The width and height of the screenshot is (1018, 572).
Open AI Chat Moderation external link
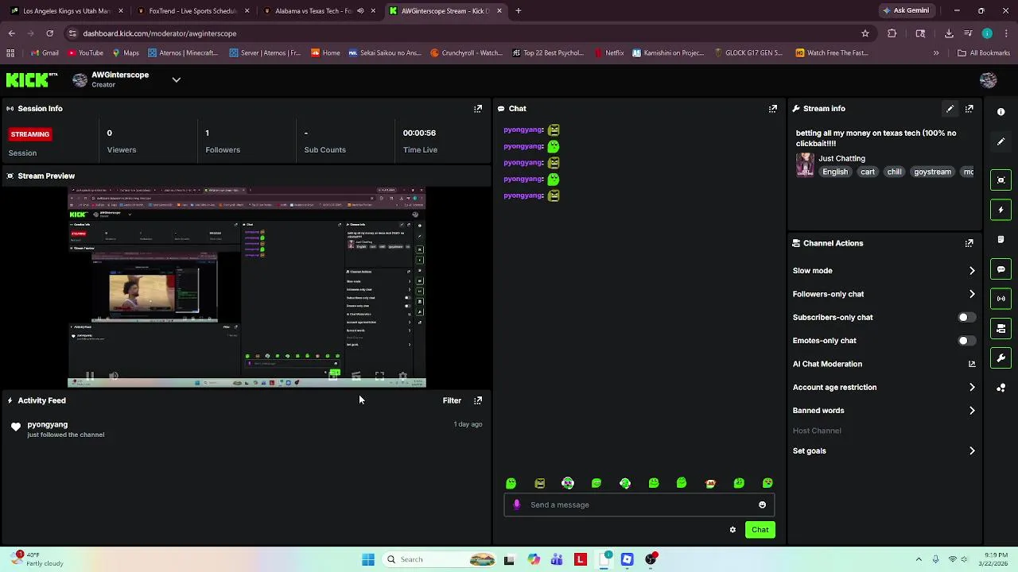pyautogui.click(x=972, y=364)
